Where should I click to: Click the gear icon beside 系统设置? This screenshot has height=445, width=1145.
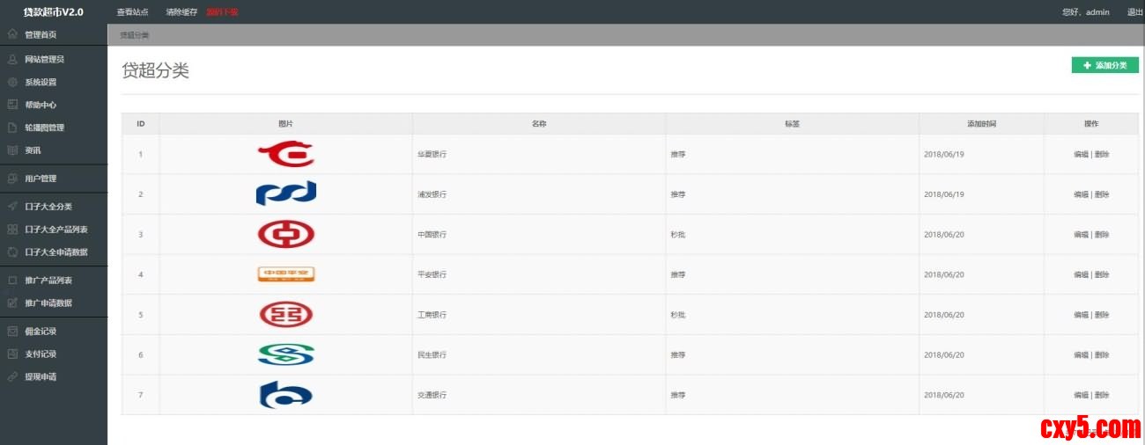click(12, 82)
